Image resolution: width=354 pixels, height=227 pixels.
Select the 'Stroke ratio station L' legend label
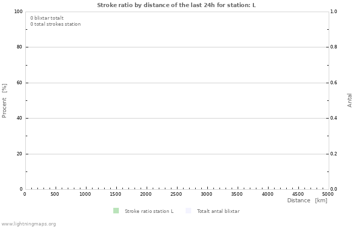(149, 211)
